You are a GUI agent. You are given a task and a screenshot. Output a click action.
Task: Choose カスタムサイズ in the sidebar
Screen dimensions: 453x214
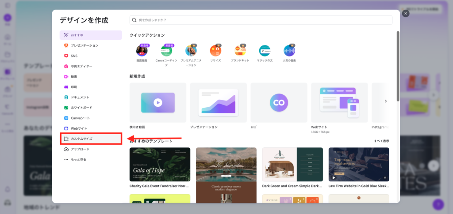91,139
